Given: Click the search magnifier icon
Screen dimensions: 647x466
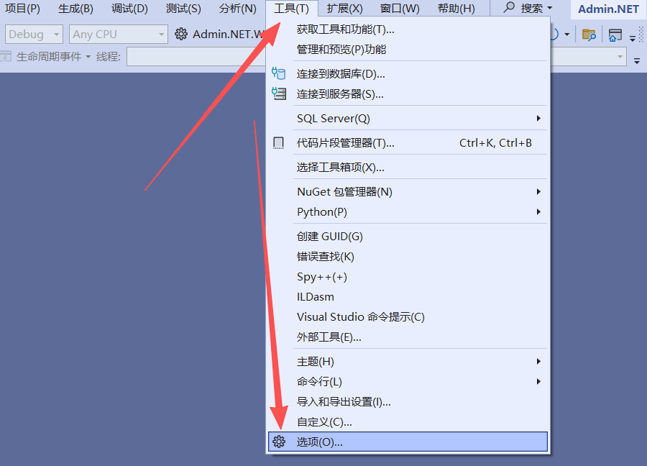Looking at the screenshot, I should click(x=510, y=7).
